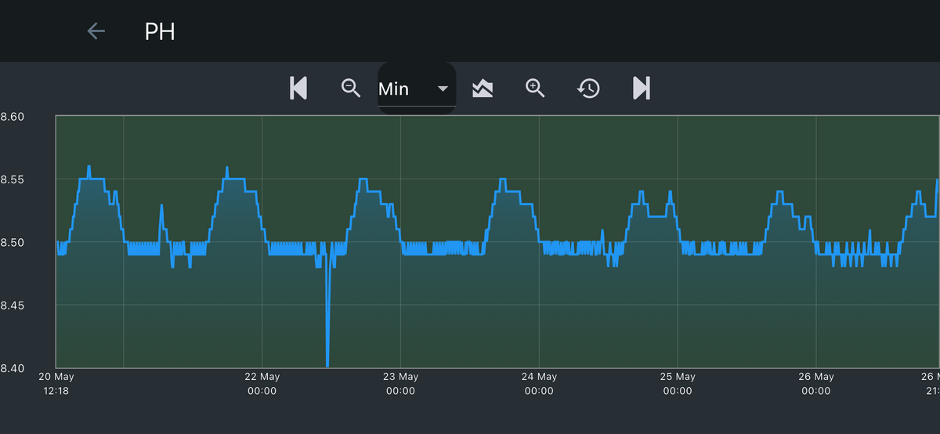Click the 22 May 00:00 axis label

(x=262, y=384)
